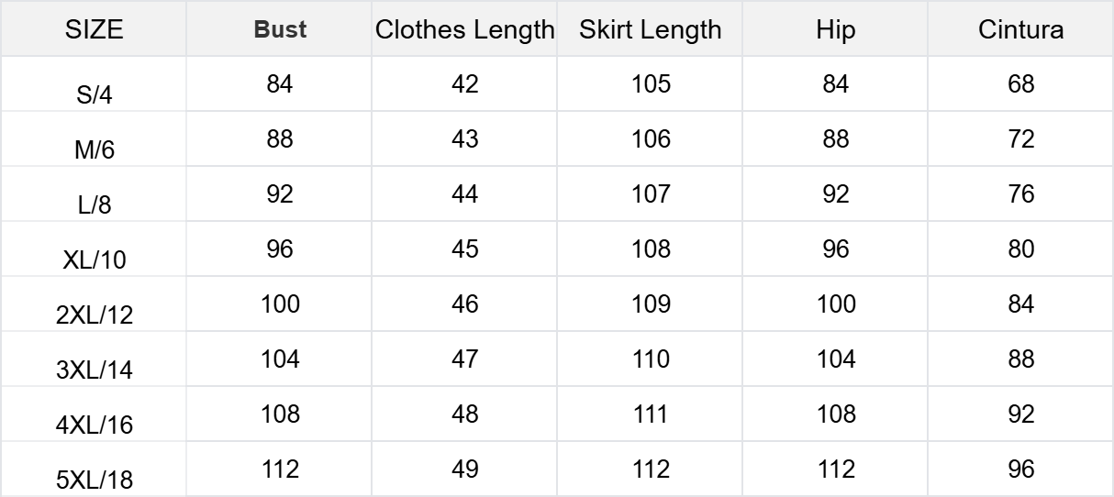1114x497 pixels.
Task: Select the Skirt Length column header
Action: [651, 29]
